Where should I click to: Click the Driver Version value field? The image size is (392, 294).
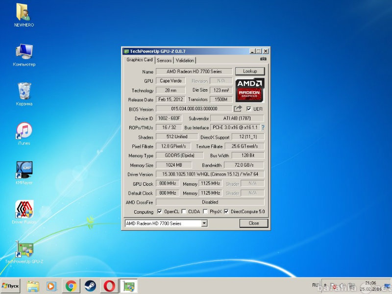(210, 174)
